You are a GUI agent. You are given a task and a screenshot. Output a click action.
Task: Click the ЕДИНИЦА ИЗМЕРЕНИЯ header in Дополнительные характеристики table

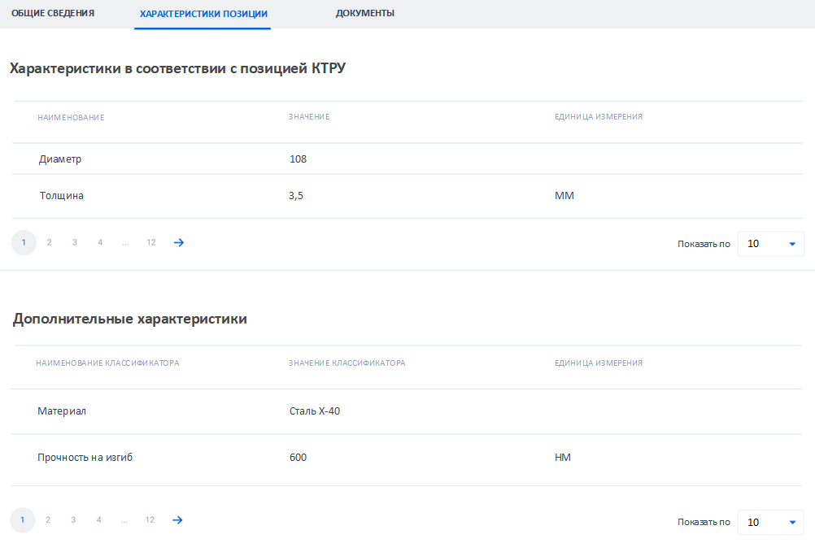pyautogui.click(x=599, y=363)
